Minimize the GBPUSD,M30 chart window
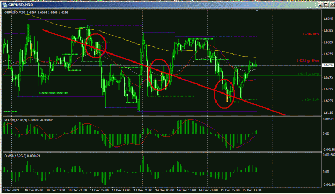This screenshot has height=194, width=335. (x=320, y=4)
